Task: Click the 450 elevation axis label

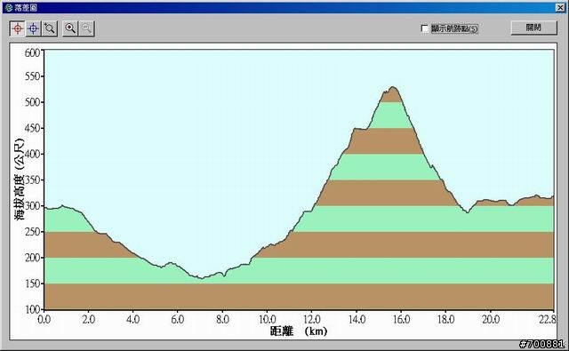Action: click(x=32, y=128)
